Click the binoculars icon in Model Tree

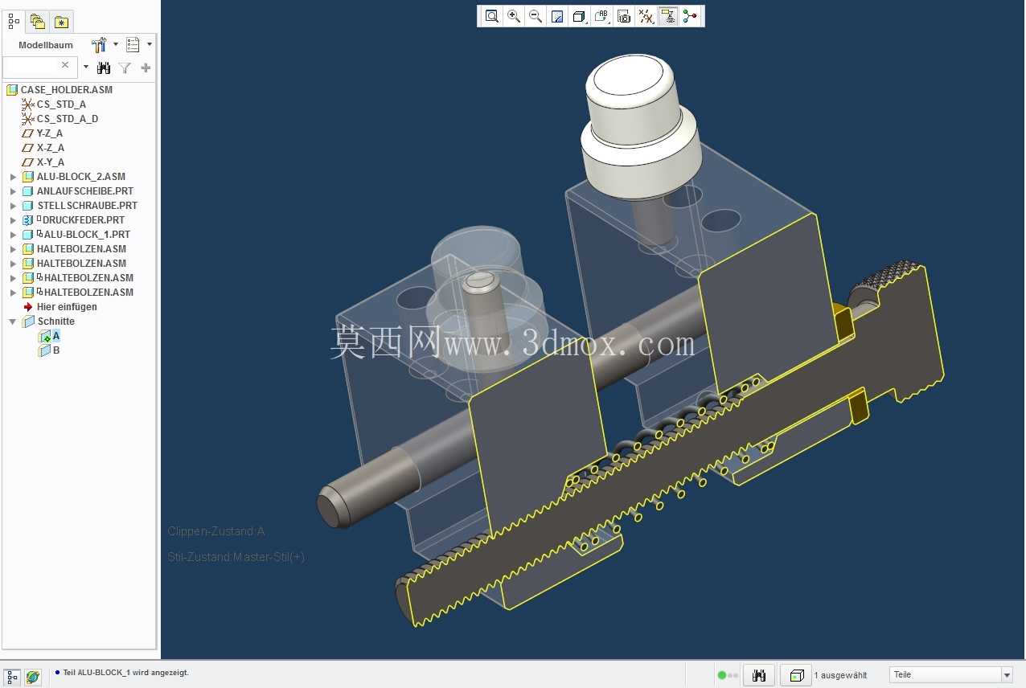point(104,68)
